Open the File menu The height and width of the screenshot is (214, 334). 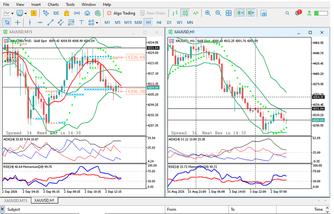tap(6, 4)
